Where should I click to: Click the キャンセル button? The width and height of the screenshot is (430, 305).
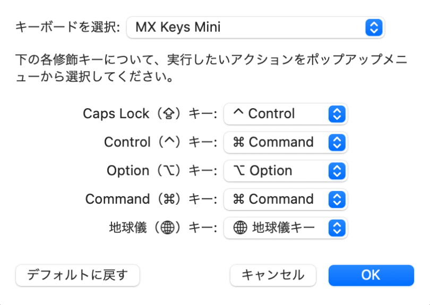click(273, 275)
